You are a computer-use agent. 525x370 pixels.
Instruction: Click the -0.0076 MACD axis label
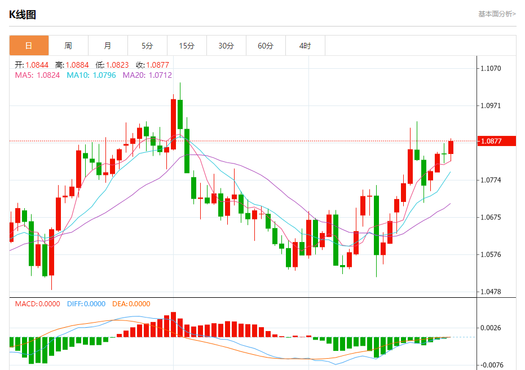point(491,365)
